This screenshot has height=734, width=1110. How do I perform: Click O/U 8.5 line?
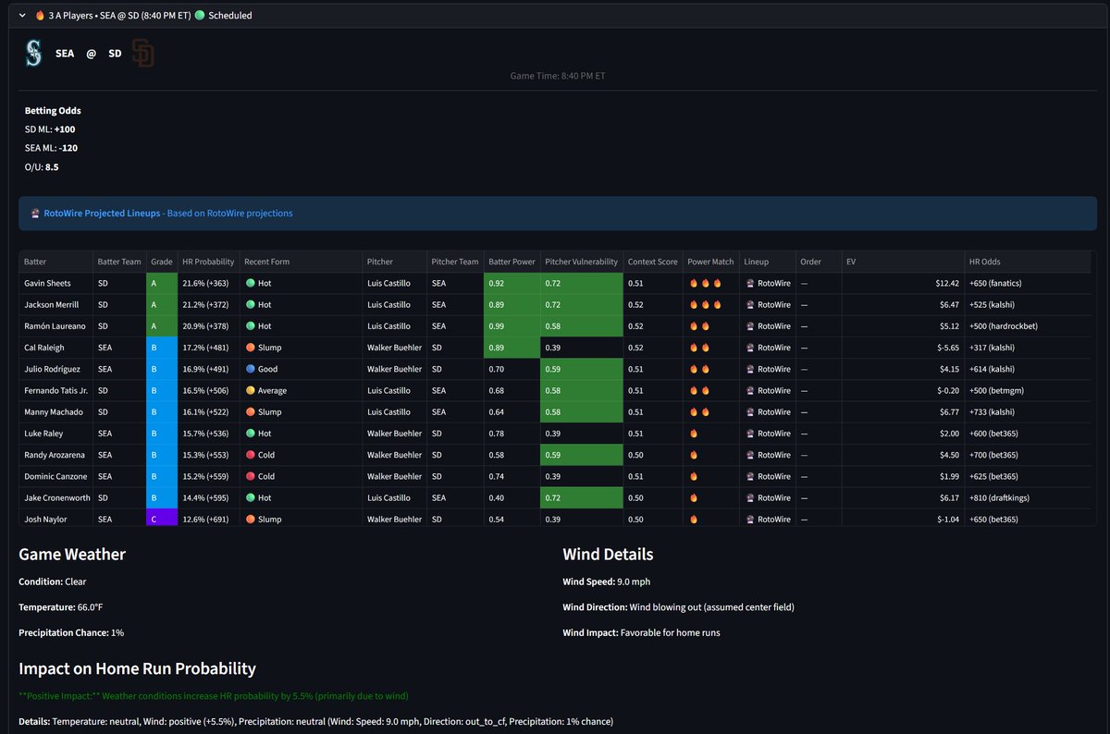pos(42,167)
